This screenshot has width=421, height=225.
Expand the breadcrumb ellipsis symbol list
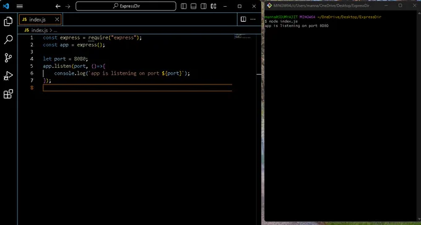(55, 30)
